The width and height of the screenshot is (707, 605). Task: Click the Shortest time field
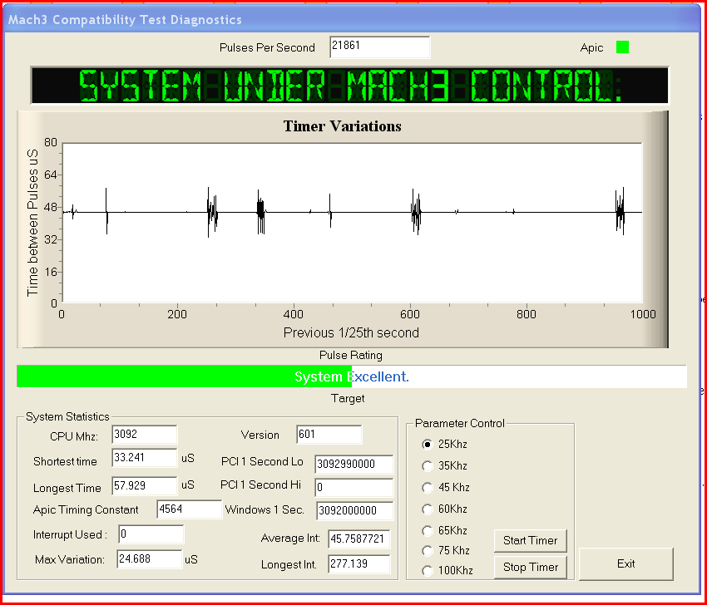144,458
